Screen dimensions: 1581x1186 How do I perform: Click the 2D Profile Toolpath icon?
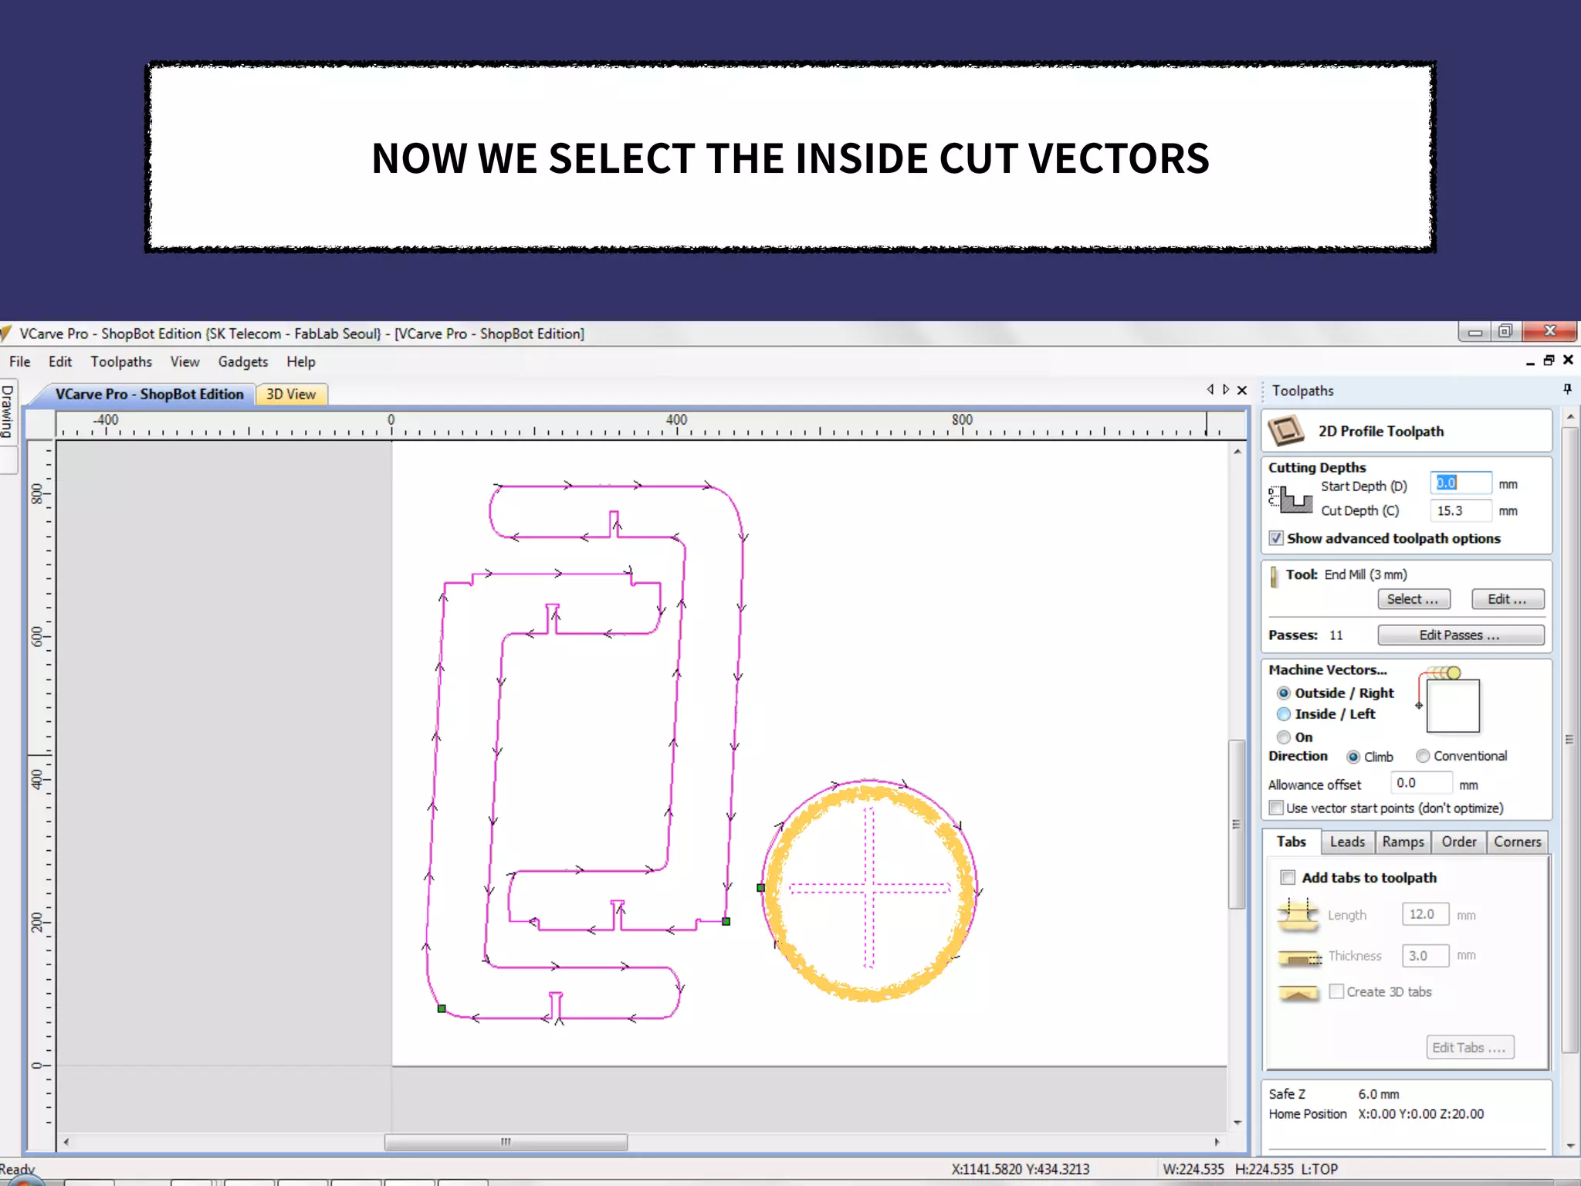(1286, 431)
